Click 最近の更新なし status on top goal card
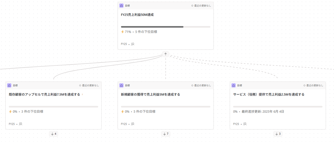The width and height of the screenshot is (334, 142). (201, 6)
